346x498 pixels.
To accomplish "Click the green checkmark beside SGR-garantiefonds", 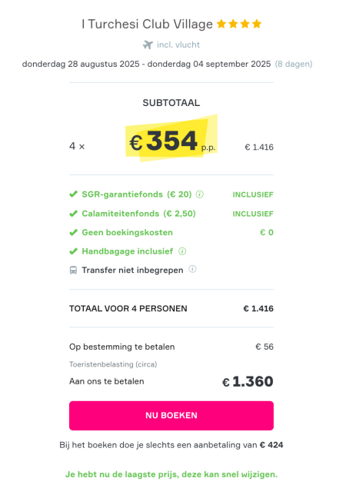I will (x=73, y=194).
